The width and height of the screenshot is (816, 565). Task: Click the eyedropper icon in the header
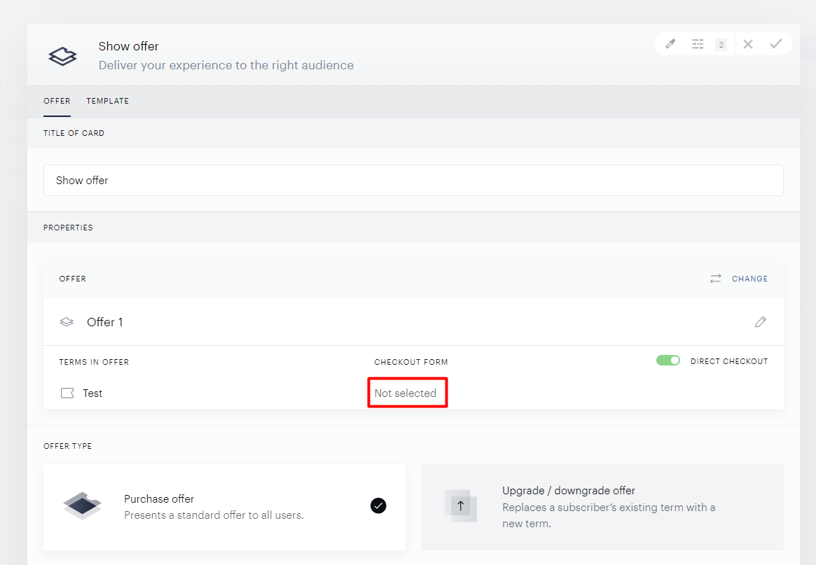coord(670,44)
